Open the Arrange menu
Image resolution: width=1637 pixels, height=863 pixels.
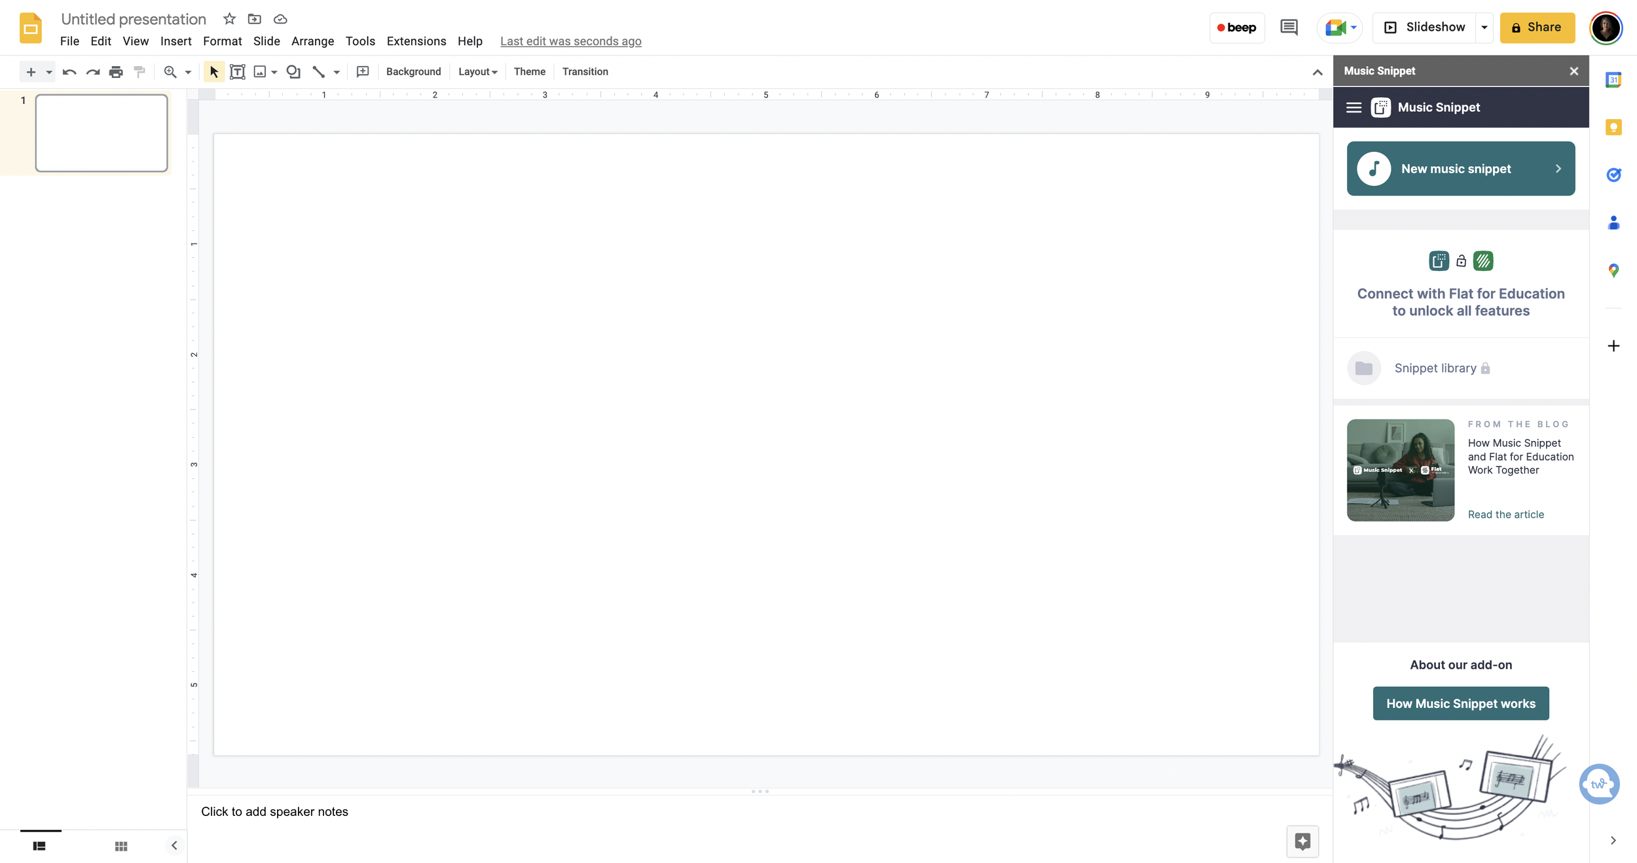(x=313, y=41)
